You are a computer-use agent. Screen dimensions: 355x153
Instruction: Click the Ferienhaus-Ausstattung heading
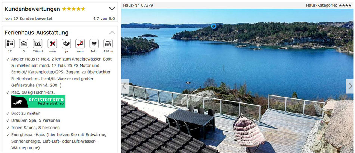point(37,33)
